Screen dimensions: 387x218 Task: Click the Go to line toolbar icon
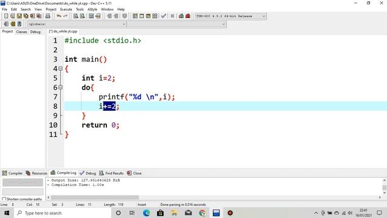click(98, 16)
